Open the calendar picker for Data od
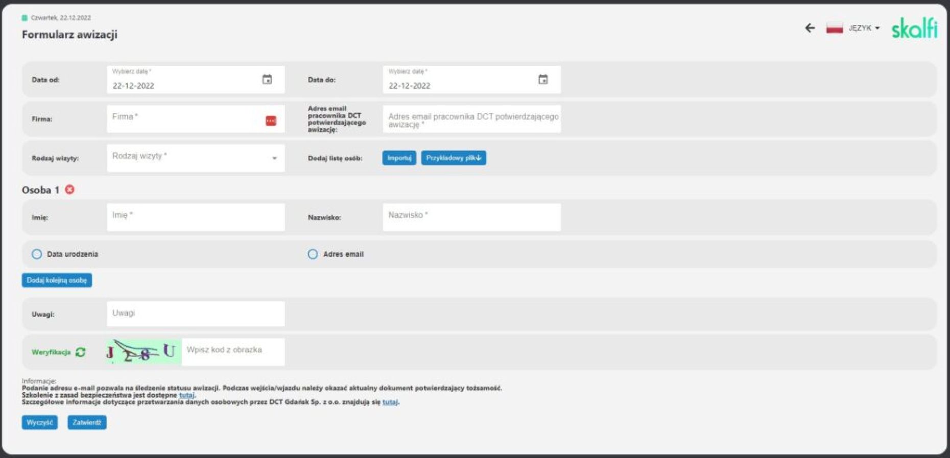Image resolution: width=950 pixels, height=458 pixels. point(267,80)
